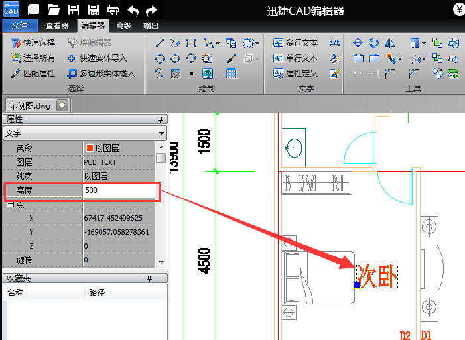Open the polyline tool dropdown arrow
The width and height of the screenshot is (465, 340).
[x=218, y=44]
